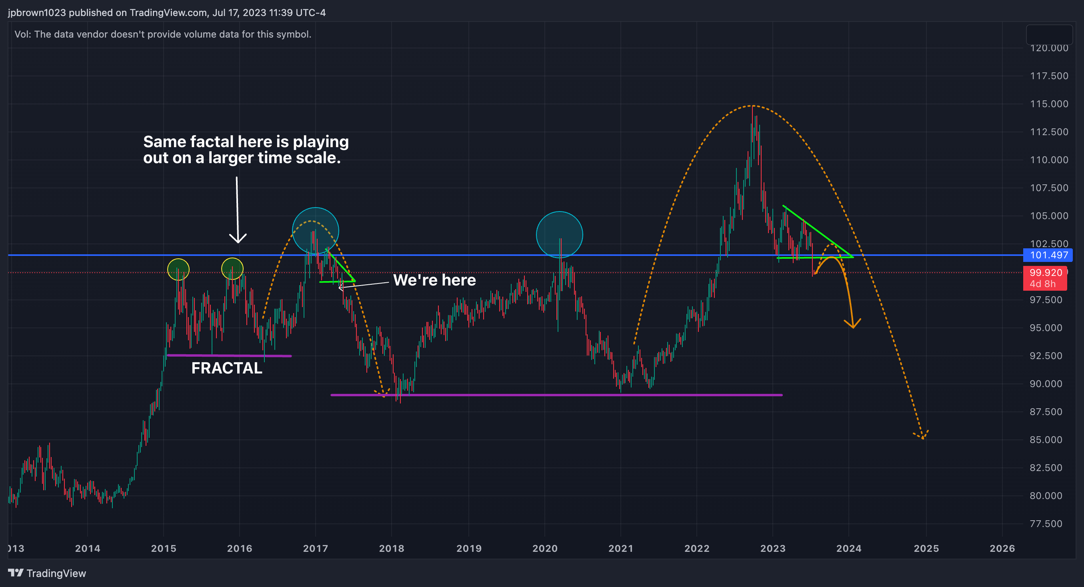The image size is (1084, 587).
Task: Click the TradingView wordmark text
Action: pos(56,573)
